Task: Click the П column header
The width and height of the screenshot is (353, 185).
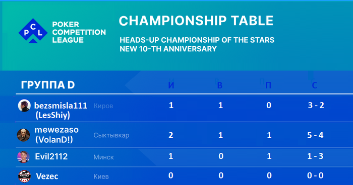Action: click(x=268, y=85)
